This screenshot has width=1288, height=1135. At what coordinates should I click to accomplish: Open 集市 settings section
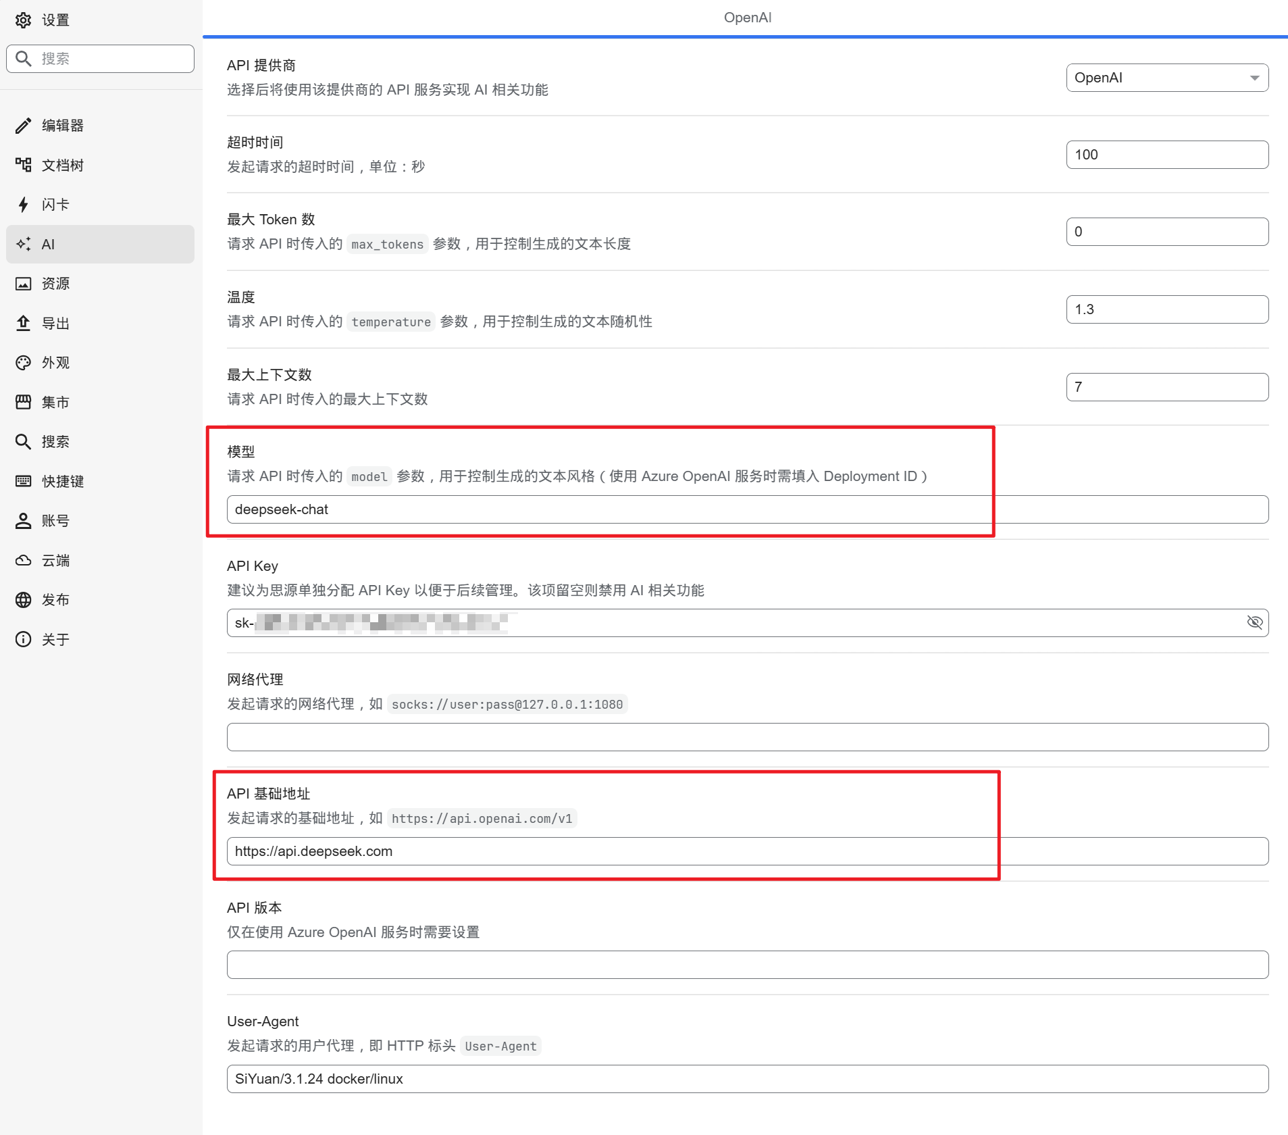[x=100, y=402]
